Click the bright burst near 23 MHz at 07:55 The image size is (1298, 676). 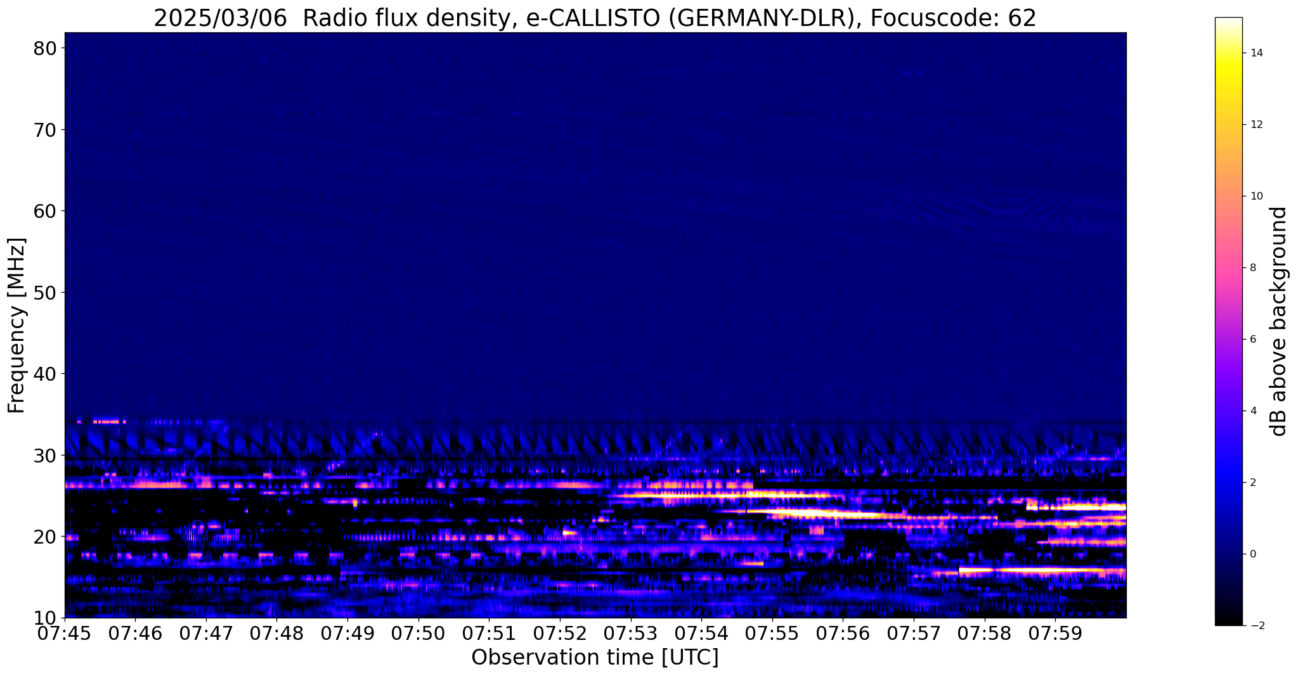click(805, 512)
